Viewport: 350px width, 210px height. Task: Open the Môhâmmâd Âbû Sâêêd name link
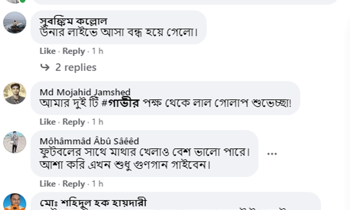(x=89, y=141)
